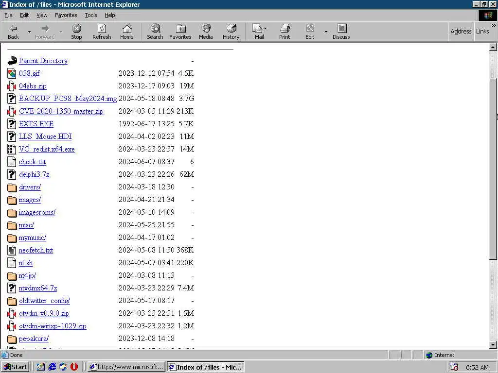
Task: Open the Back history dropdown arrow
Action: [x=29, y=32]
